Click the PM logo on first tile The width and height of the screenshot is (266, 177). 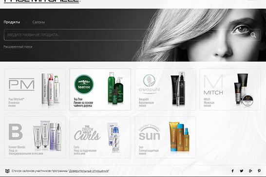point(21,84)
